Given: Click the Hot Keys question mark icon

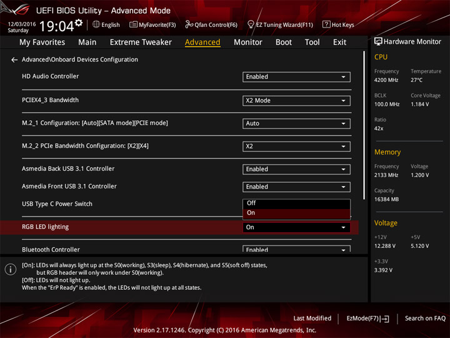Looking at the screenshot, I should pos(326,24).
